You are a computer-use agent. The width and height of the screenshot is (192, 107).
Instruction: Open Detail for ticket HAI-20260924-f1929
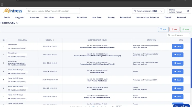pyautogui.click(x=178, y=46)
